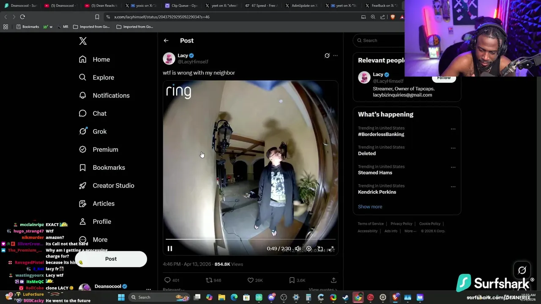Open Brave Shields lion icon
Image resolution: width=541 pixels, height=304 pixels.
point(392,17)
